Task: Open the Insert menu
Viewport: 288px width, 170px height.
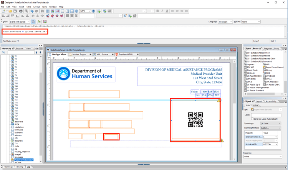Action: click(x=21, y=7)
